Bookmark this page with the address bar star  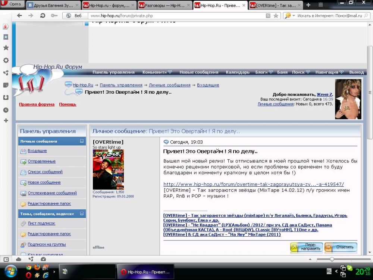click(x=276, y=16)
